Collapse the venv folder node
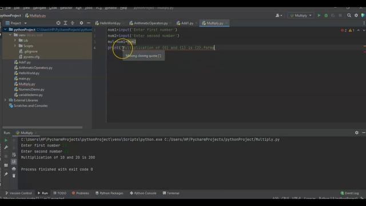 (x=10, y=35)
